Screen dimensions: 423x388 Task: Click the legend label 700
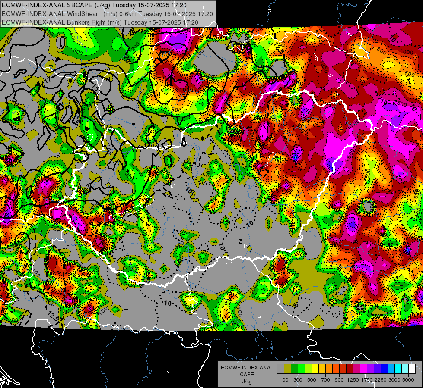[325, 380]
